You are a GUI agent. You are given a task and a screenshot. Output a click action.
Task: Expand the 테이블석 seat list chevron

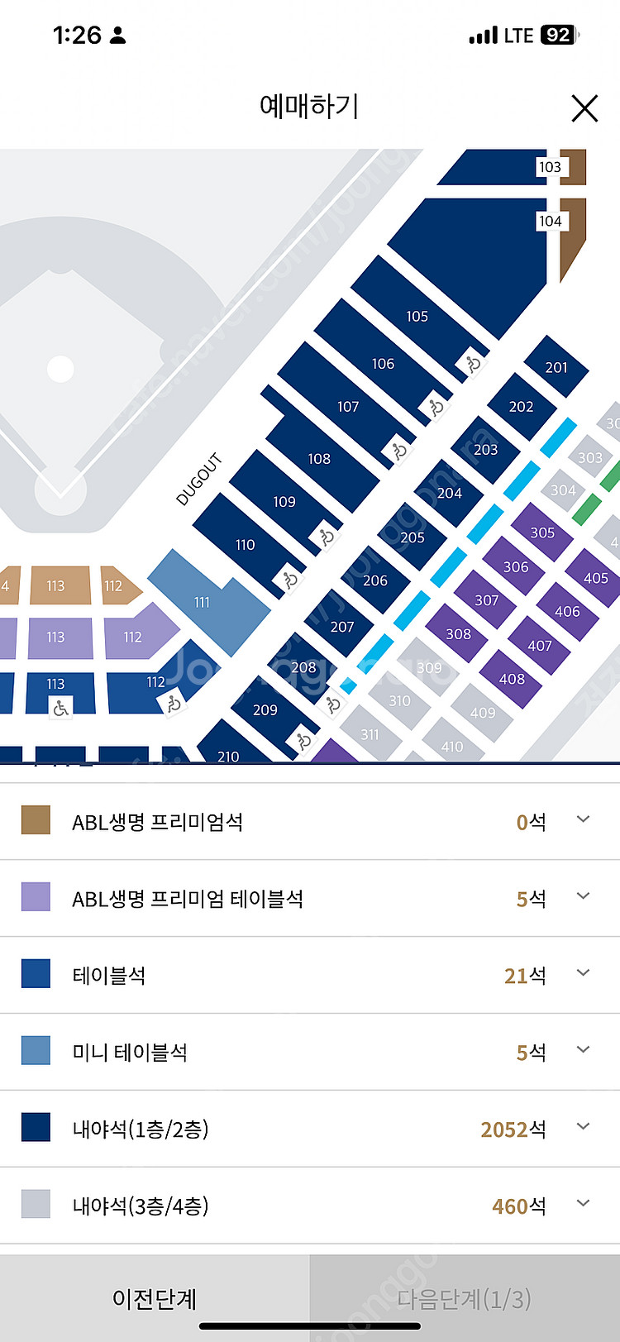click(583, 973)
